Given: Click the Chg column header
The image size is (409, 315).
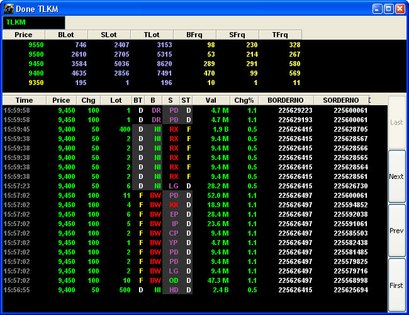Looking at the screenshot, I should pos(89,100).
